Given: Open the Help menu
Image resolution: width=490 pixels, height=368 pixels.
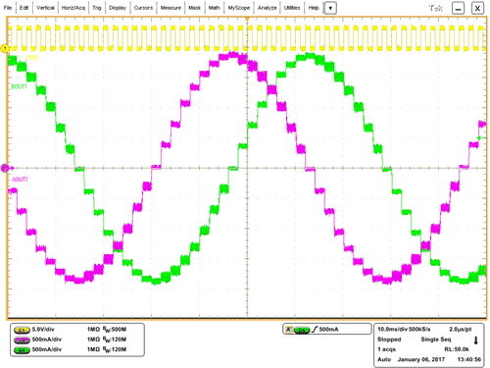Looking at the screenshot, I should point(314,8).
